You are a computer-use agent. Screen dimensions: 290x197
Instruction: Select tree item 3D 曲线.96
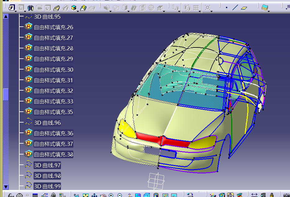coord(47,123)
